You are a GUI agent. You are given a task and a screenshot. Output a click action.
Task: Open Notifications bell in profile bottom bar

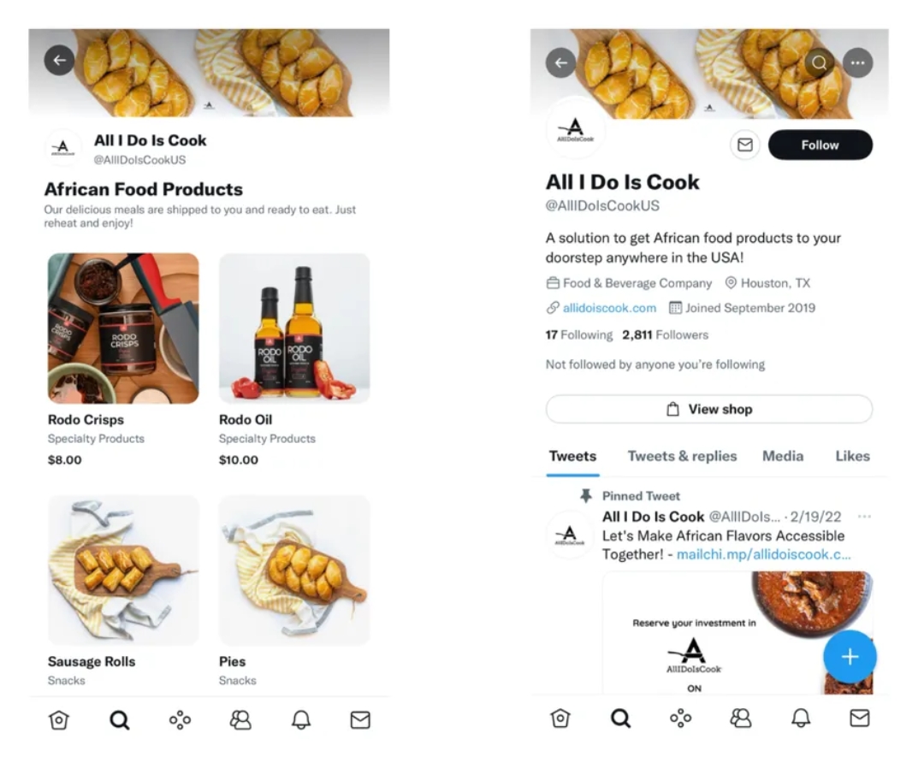pos(801,719)
